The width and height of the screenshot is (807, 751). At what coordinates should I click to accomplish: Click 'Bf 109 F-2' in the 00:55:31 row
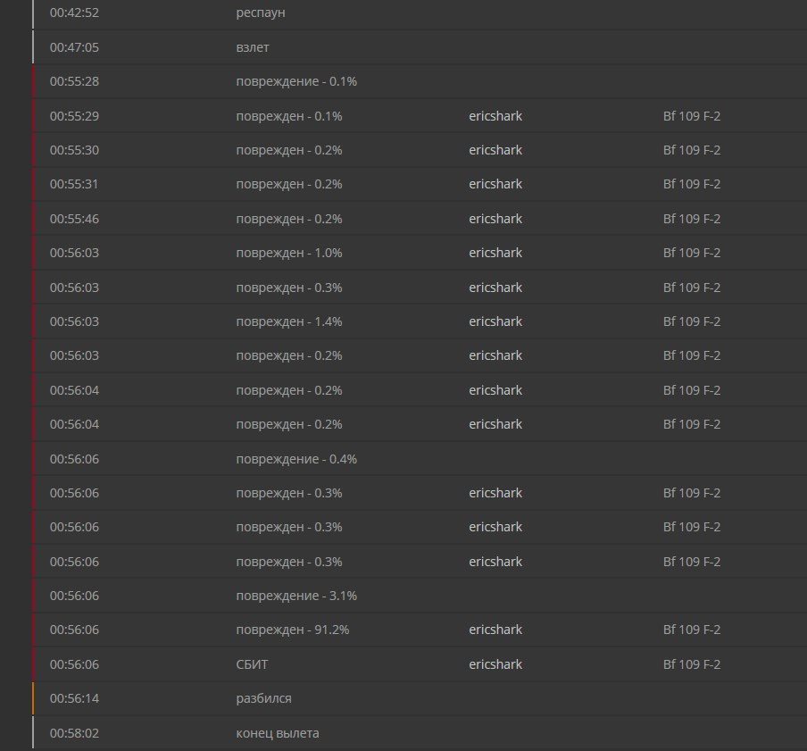pos(692,184)
